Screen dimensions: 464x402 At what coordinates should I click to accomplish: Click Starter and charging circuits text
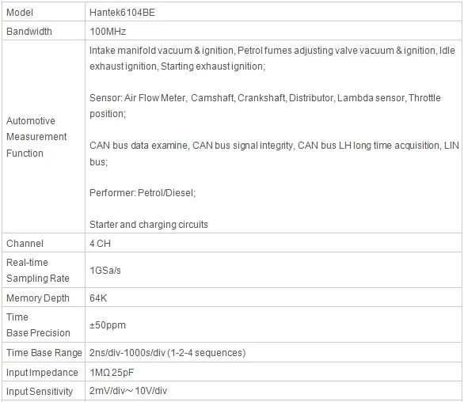click(x=149, y=225)
